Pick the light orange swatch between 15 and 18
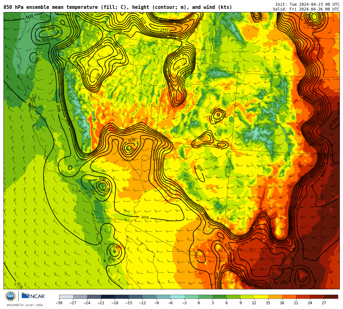The height and width of the screenshot is (309, 343). [275, 297]
